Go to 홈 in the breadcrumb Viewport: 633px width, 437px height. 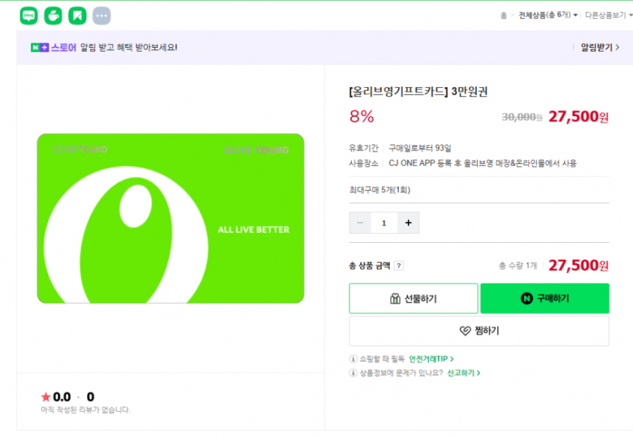504,15
